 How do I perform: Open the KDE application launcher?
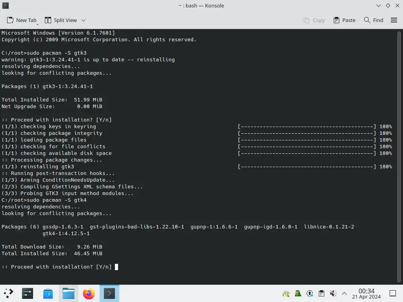[x=8, y=293]
